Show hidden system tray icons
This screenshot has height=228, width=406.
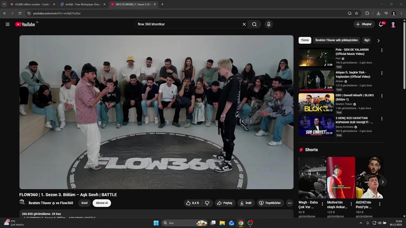coord(361,223)
